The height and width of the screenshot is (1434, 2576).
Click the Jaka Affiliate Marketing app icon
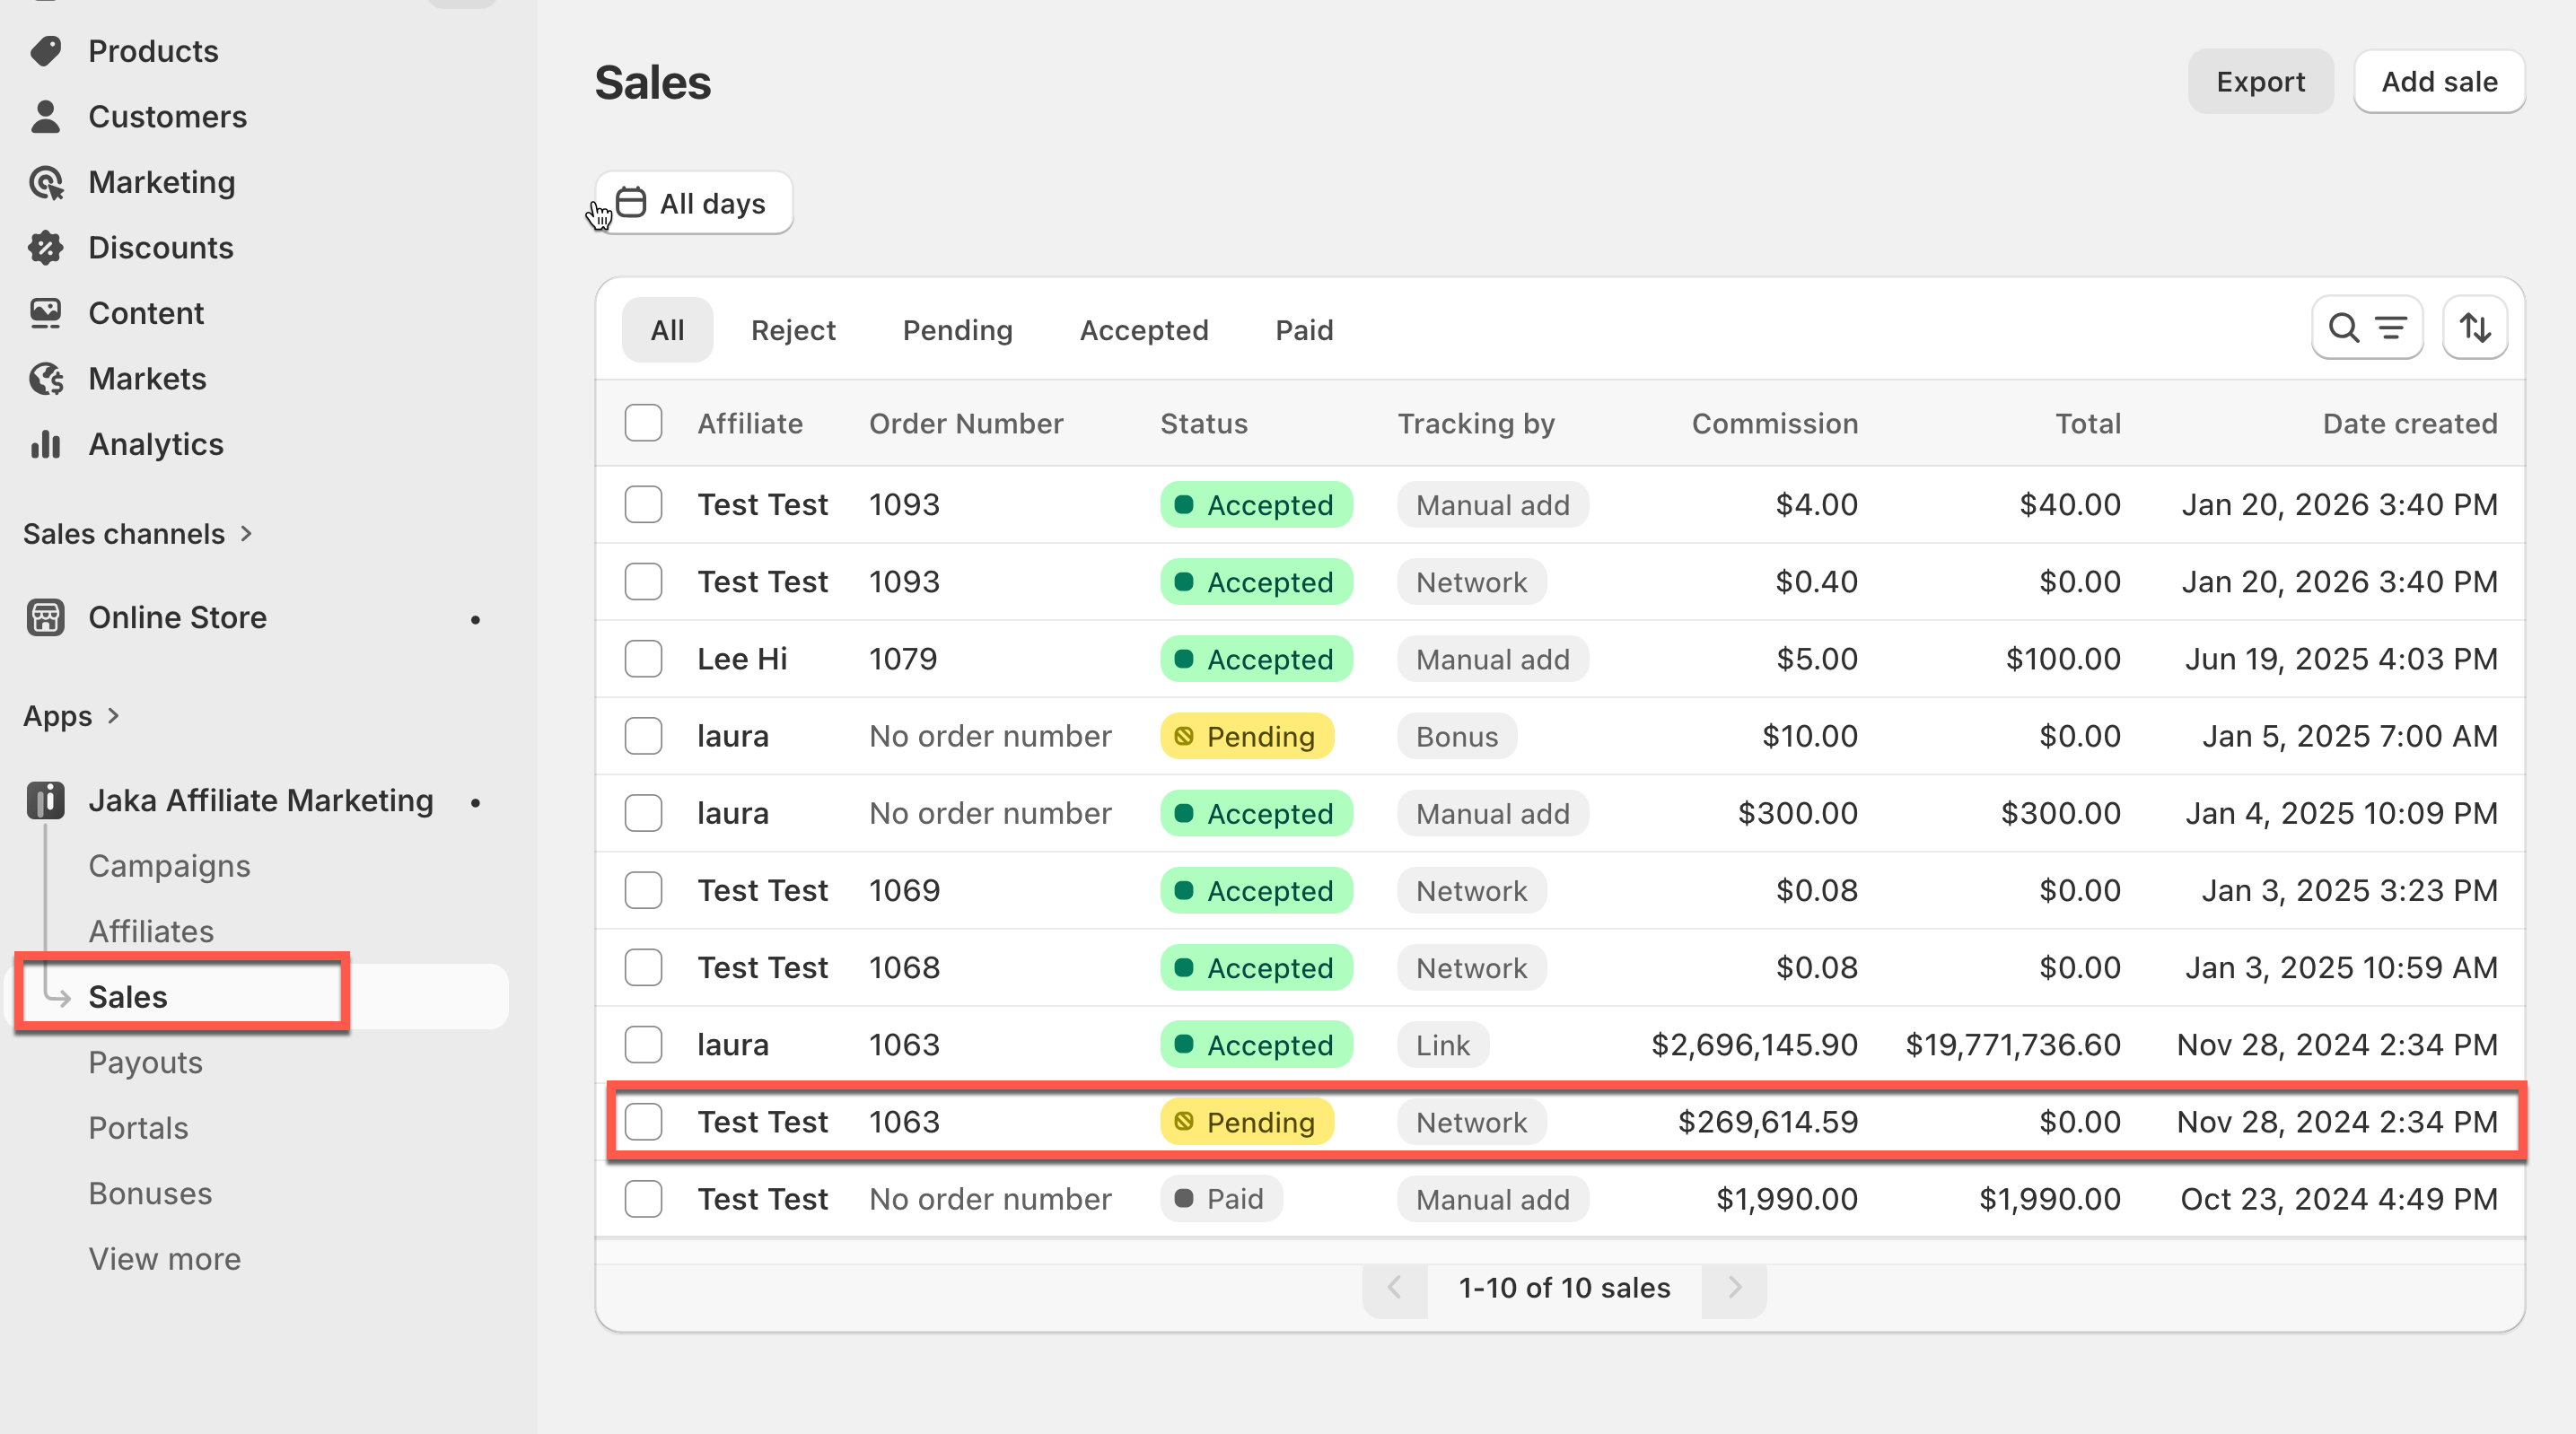tap(46, 801)
